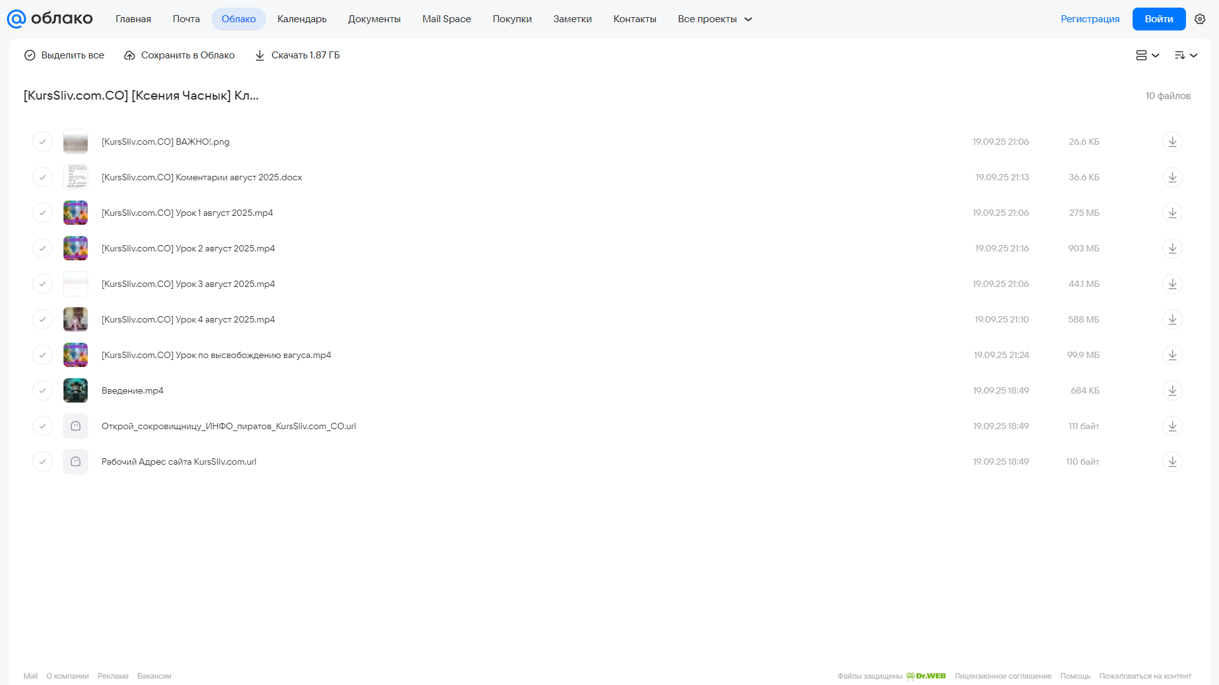Click the Войти button
Viewport: 1219px width, 685px height.
click(x=1159, y=19)
